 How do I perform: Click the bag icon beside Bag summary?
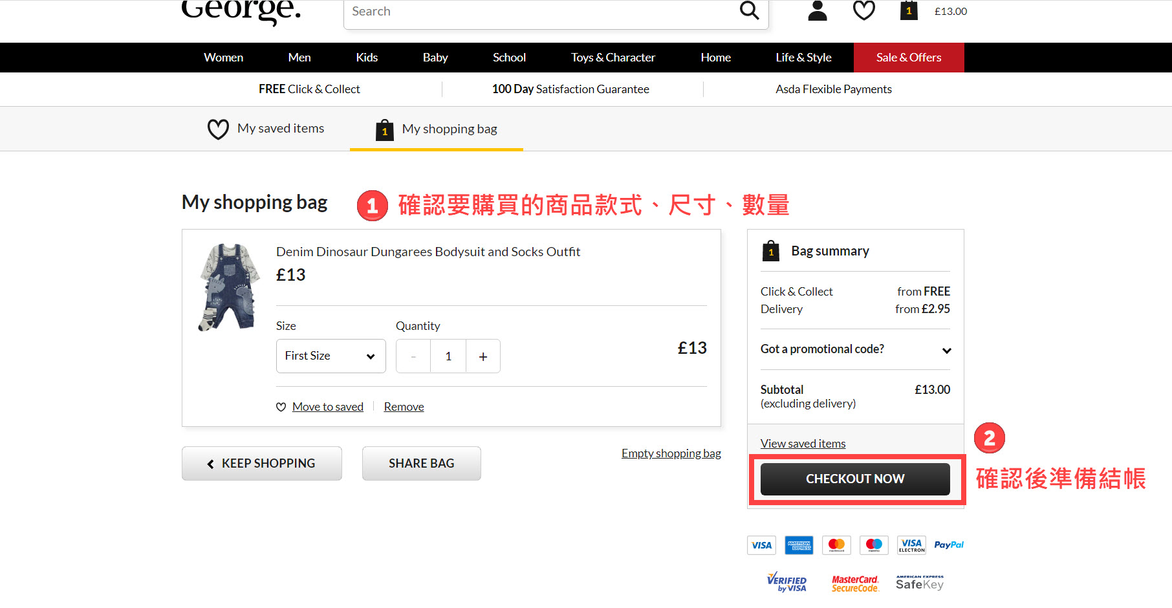click(x=770, y=251)
